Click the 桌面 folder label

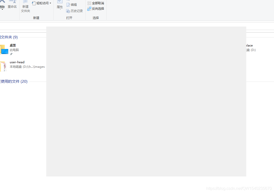click(13, 45)
